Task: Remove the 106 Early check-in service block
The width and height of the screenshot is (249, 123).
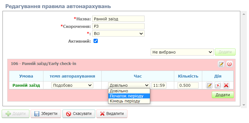Action: click(x=229, y=64)
